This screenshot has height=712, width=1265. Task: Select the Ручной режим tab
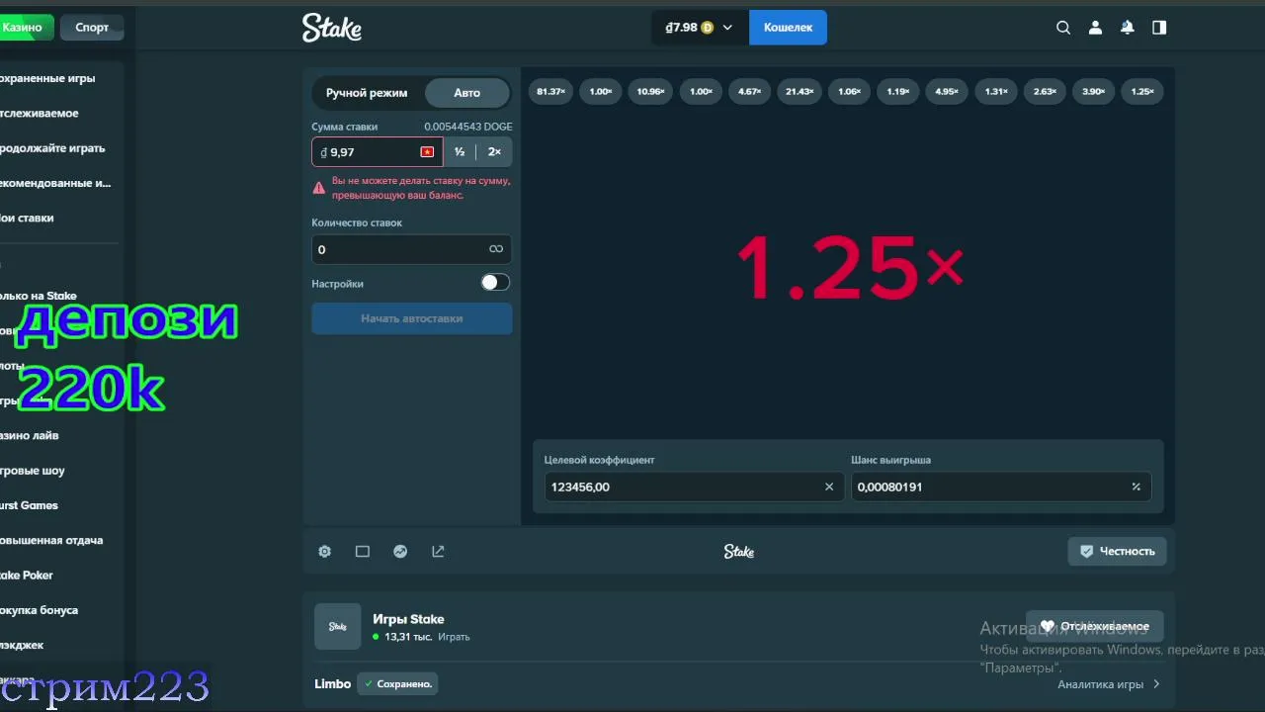pyautogui.click(x=367, y=93)
